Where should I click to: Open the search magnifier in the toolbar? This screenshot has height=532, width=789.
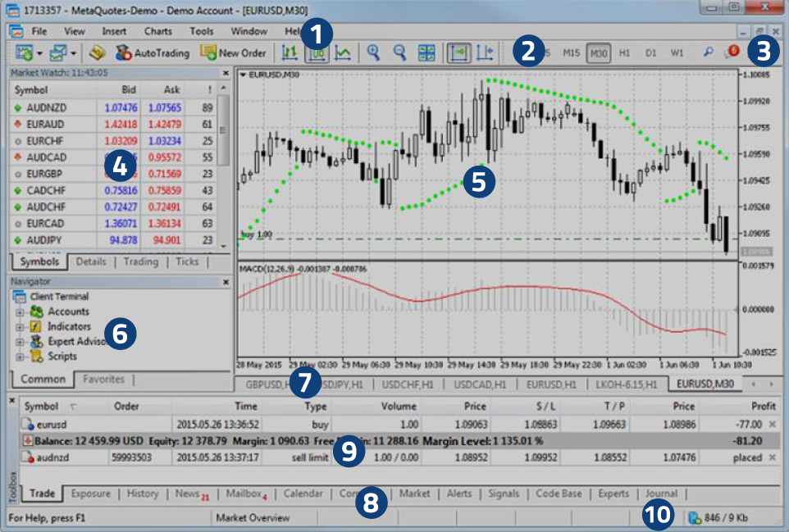pyautogui.click(x=708, y=52)
